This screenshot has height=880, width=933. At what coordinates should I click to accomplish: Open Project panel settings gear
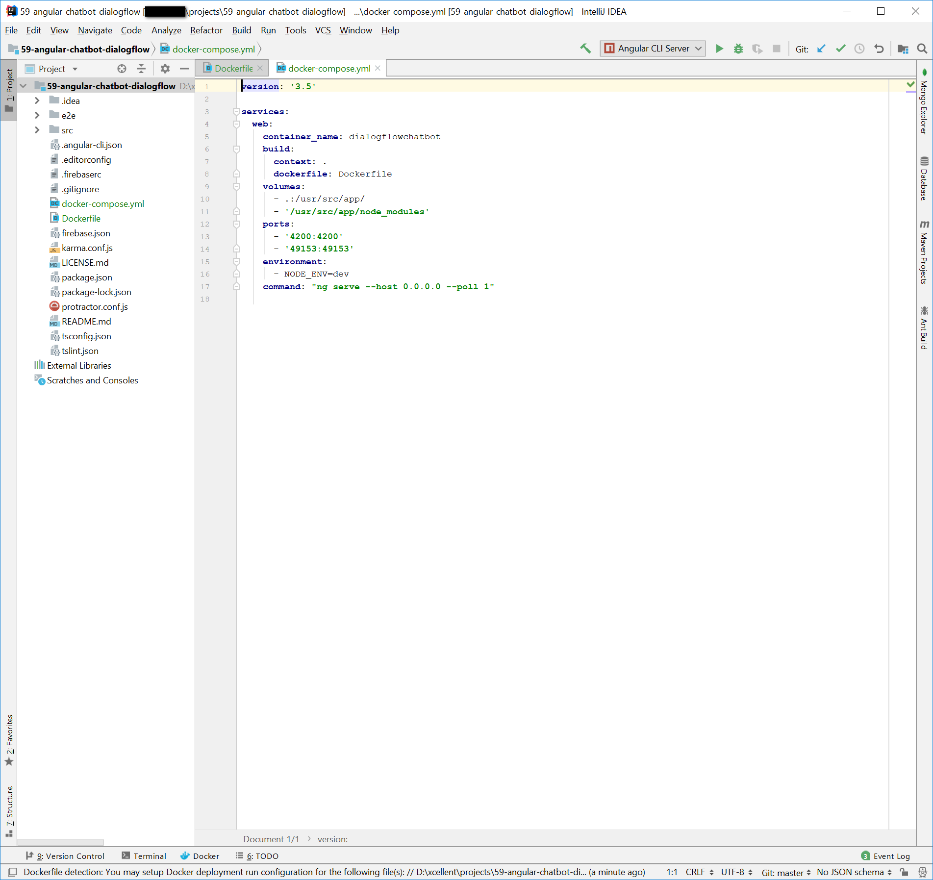[x=165, y=69]
